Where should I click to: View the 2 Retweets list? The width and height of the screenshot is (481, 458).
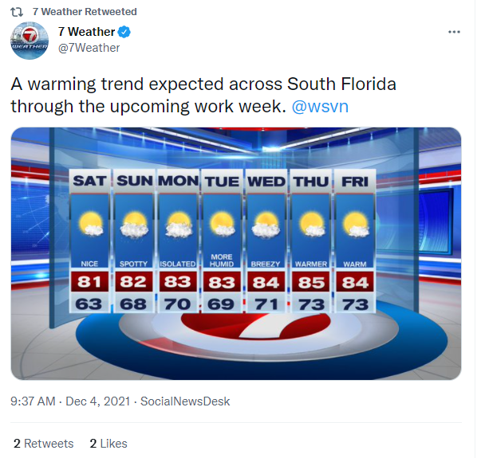[44, 444]
